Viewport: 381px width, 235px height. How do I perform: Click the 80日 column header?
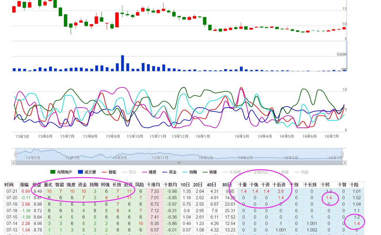[227, 185]
